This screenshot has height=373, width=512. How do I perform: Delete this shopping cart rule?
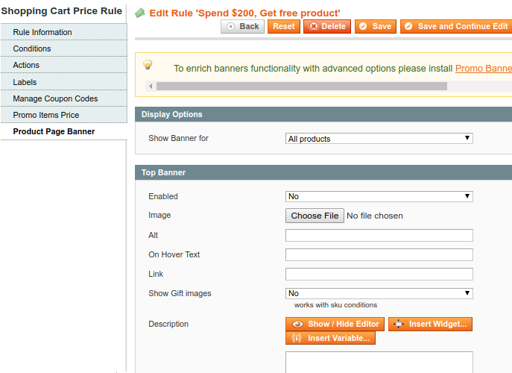point(326,26)
